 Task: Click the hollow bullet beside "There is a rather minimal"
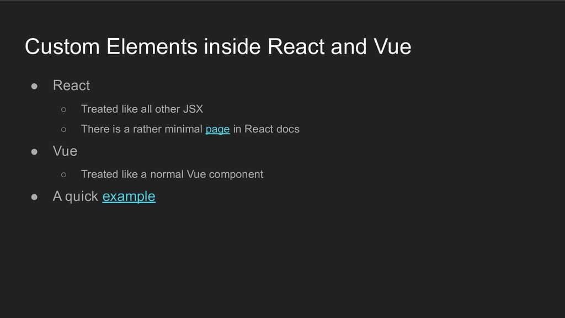64,129
